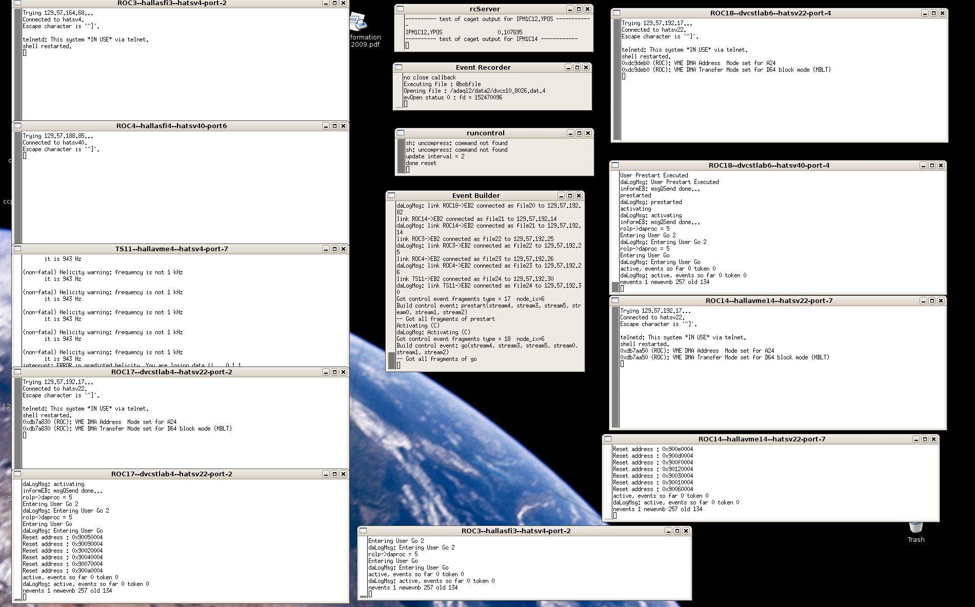
Task: Minimize the Event Recorder window
Action: 568,67
